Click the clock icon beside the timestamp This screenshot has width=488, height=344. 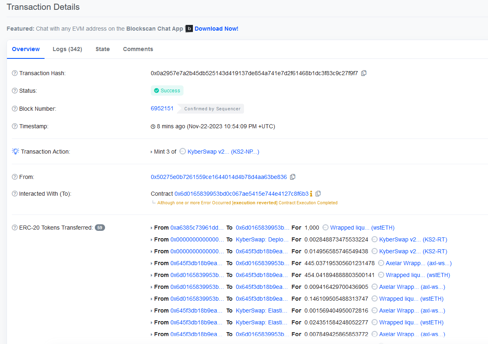click(153, 127)
